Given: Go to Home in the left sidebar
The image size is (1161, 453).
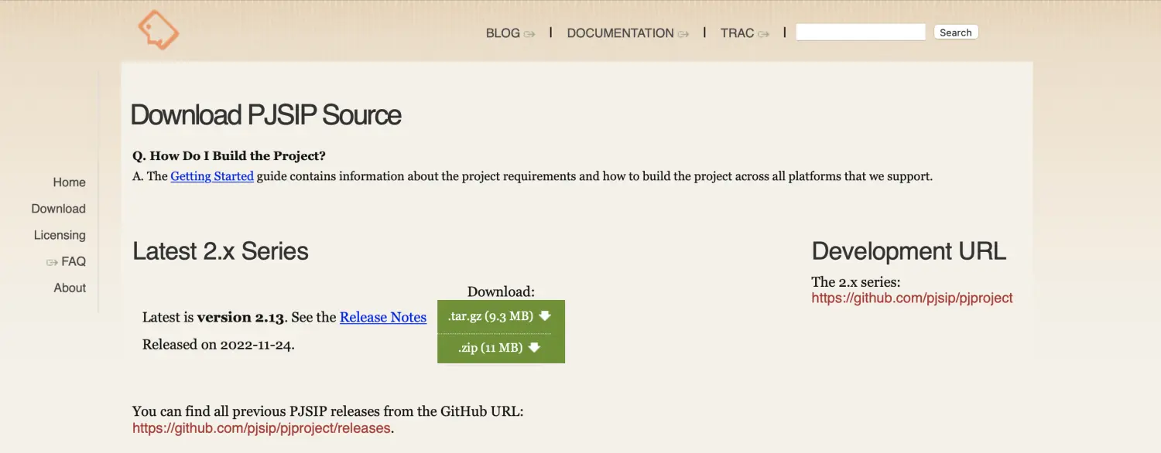Looking at the screenshot, I should pyautogui.click(x=69, y=182).
